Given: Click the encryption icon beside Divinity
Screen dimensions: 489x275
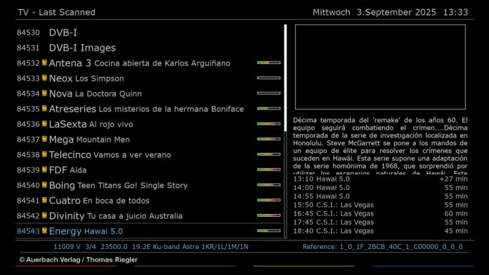Looking at the screenshot, I should coord(44,215).
